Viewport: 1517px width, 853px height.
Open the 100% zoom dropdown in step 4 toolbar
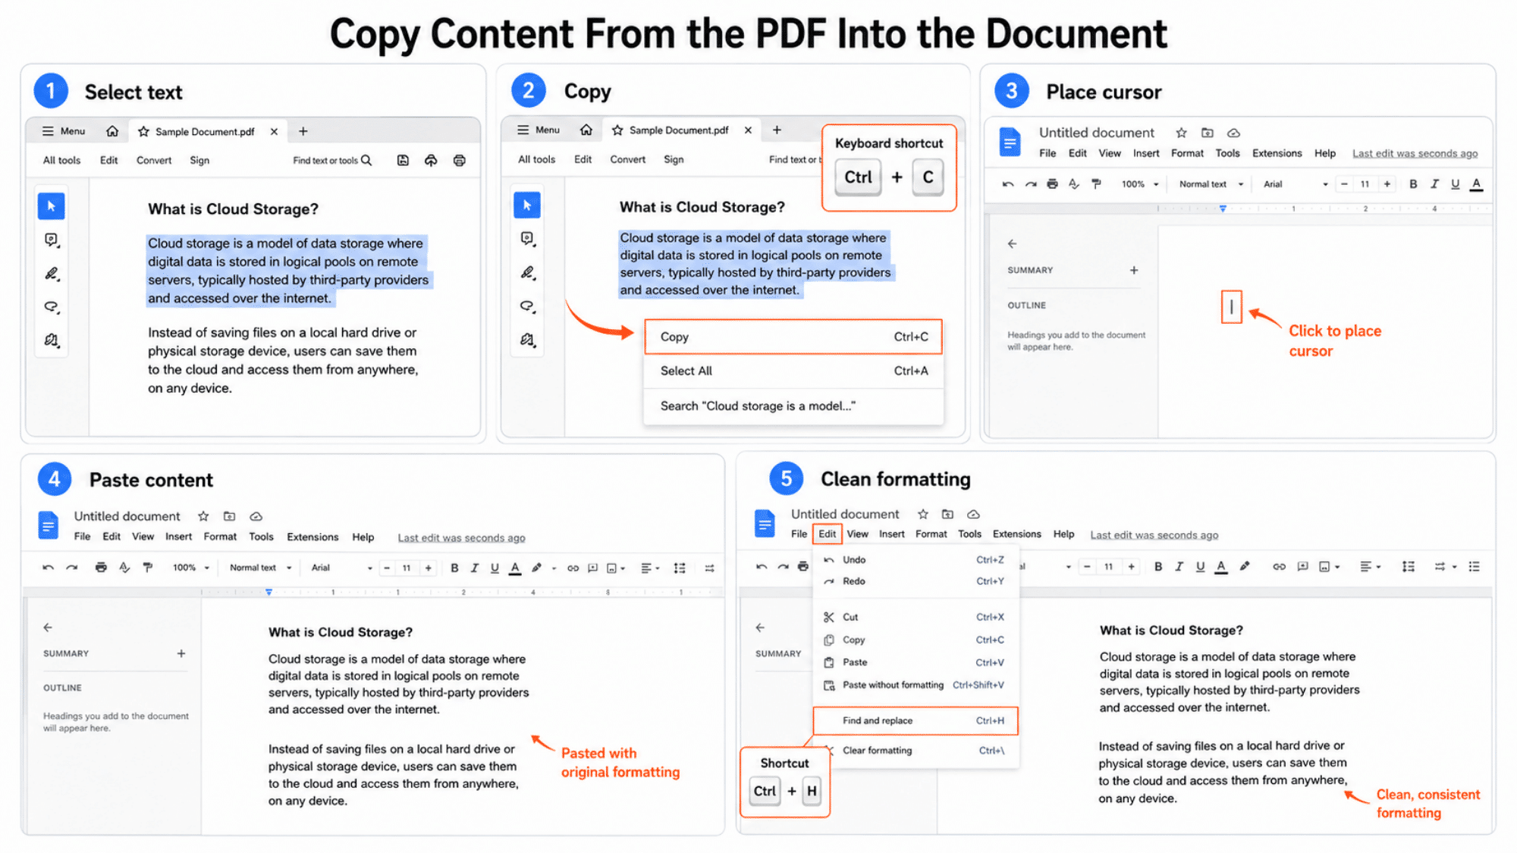click(190, 568)
